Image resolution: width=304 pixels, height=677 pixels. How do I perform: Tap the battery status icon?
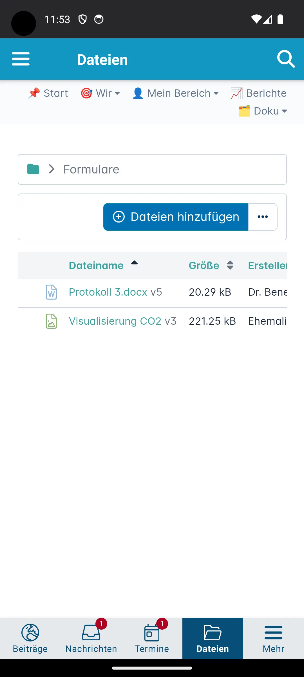pyautogui.click(x=280, y=19)
